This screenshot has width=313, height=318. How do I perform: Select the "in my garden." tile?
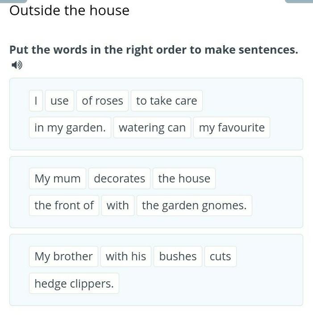point(70,127)
